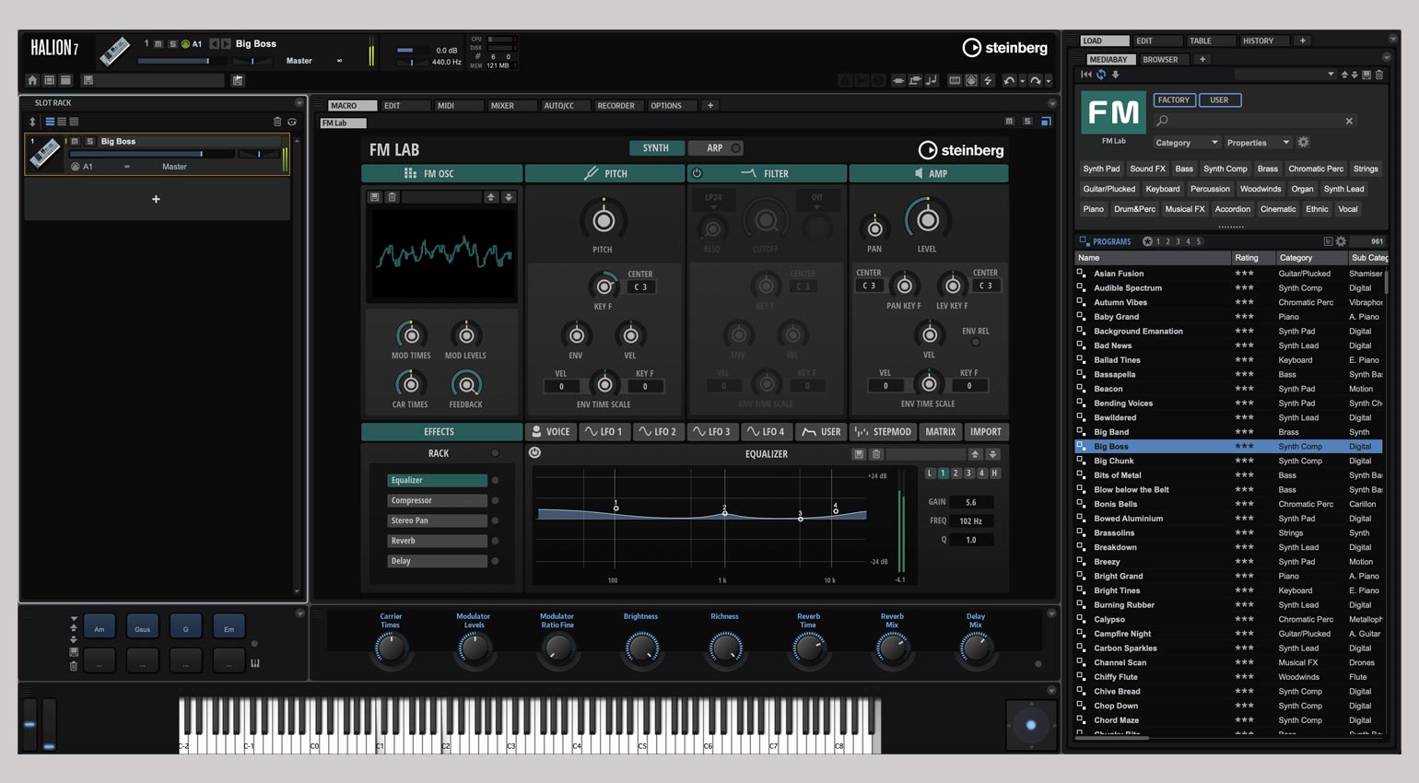
Task: Click the undo arrow icon
Action: tap(1009, 81)
